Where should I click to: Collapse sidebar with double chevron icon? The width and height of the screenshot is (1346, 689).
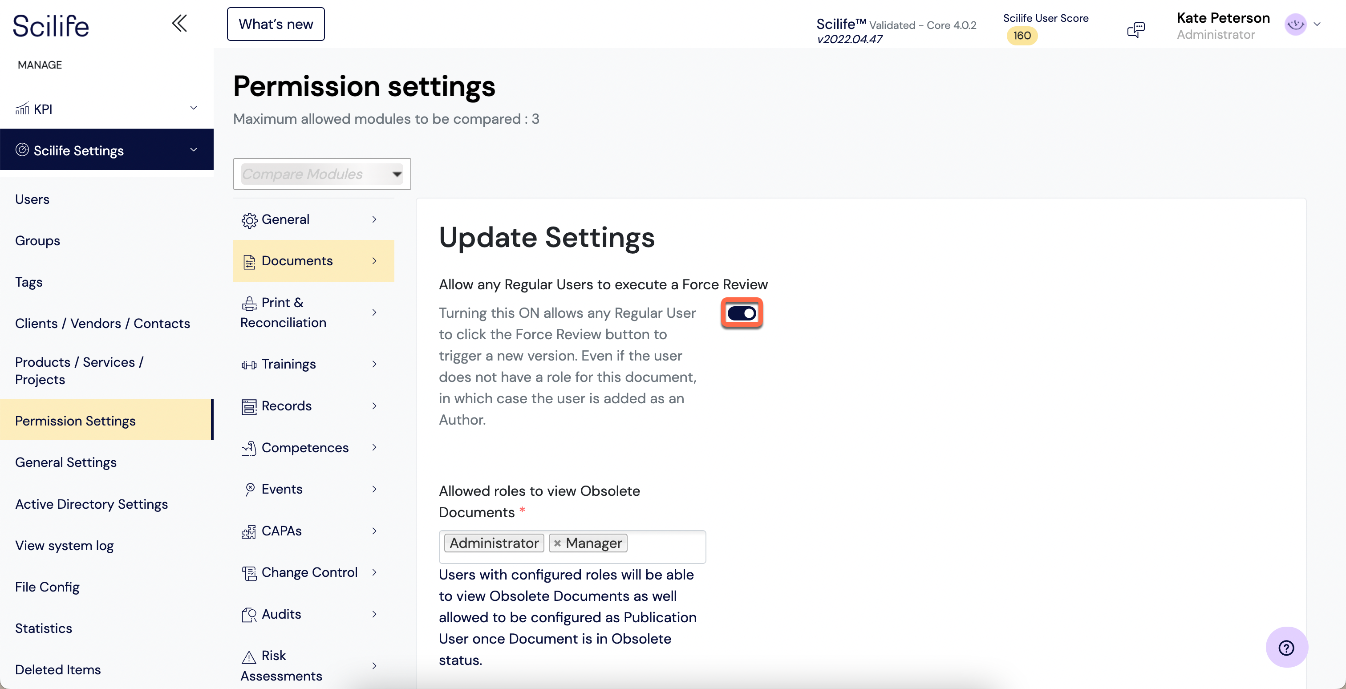click(x=179, y=24)
